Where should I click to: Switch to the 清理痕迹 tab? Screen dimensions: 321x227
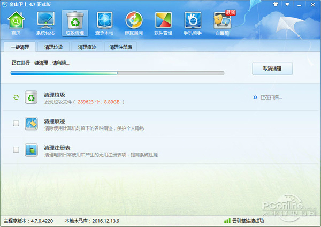click(87, 47)
